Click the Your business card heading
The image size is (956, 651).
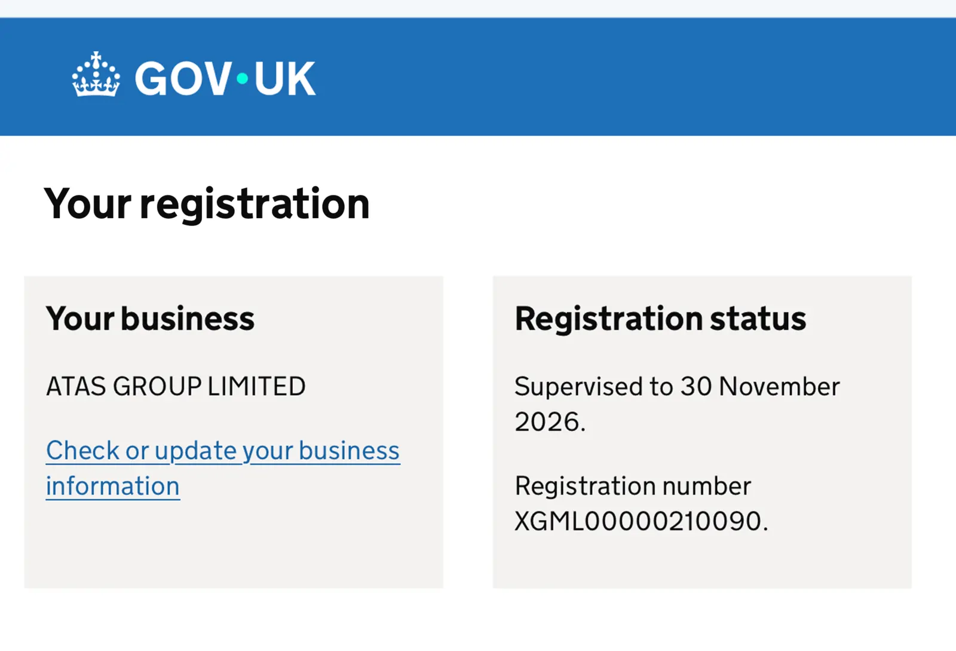151,319
